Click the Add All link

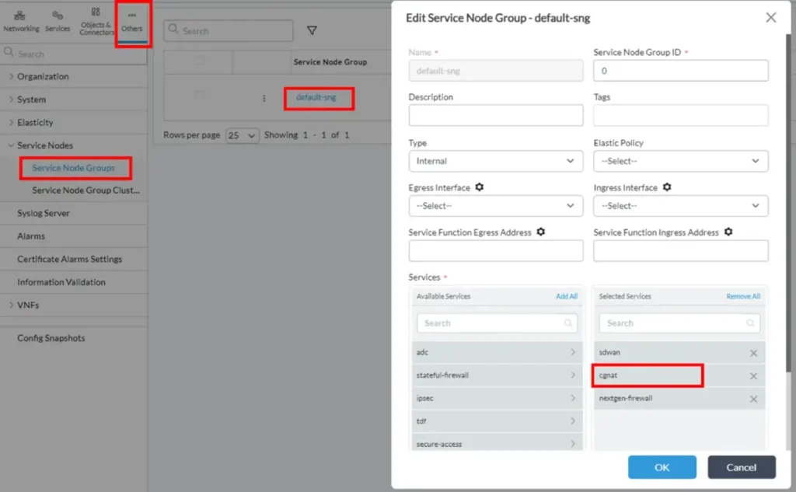[x=566, y=296]
